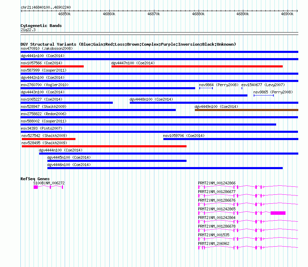308x267 pixels.
Task: Click the nsv588002 (Cooper2011) label
Action: point(44,121)
